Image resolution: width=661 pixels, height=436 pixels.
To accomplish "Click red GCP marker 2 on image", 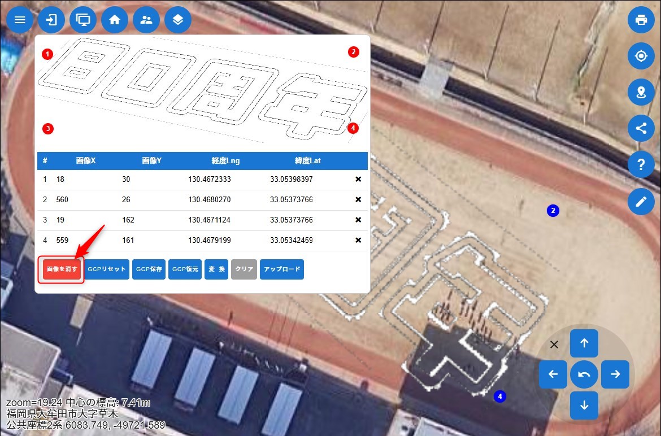I will pyautogui.click(x=353, y=52).
